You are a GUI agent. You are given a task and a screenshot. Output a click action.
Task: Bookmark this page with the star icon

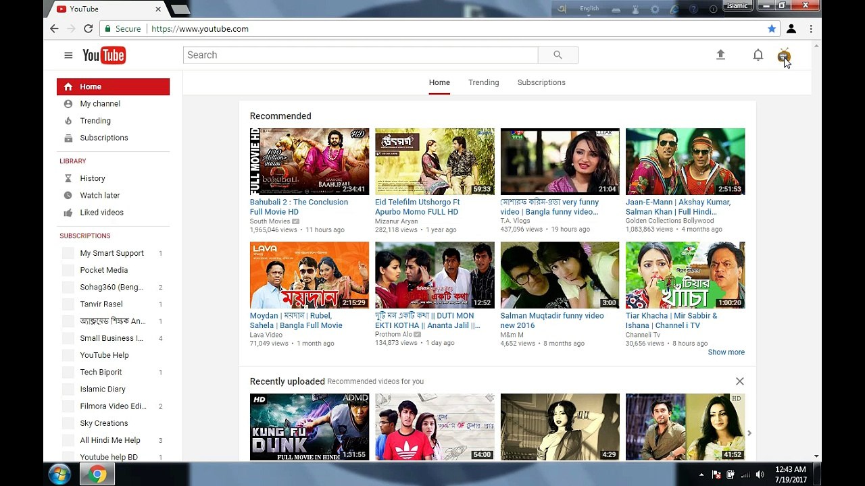[x=772, y=29]
